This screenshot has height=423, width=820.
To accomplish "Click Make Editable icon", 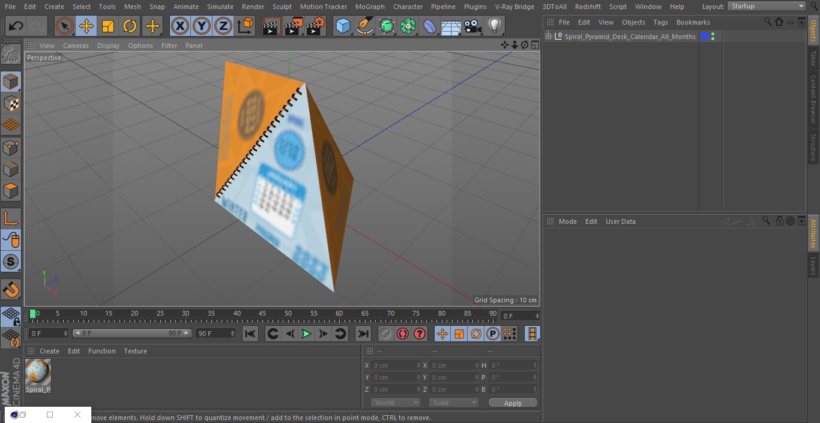I will pyautogui.click(x=11, y=55).
